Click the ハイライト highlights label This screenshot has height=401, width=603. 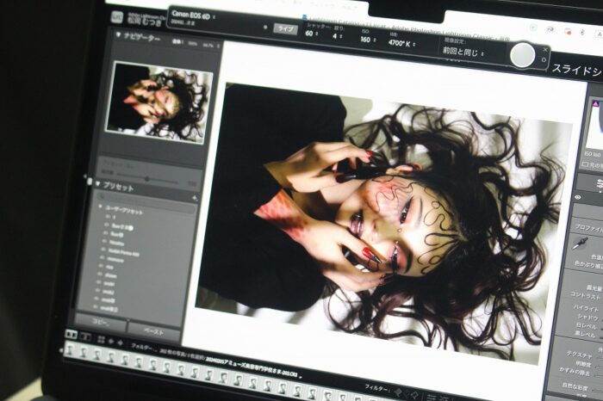point(587,308)
